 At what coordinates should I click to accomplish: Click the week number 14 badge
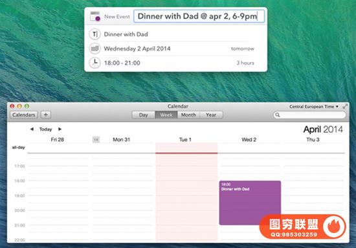96,139
